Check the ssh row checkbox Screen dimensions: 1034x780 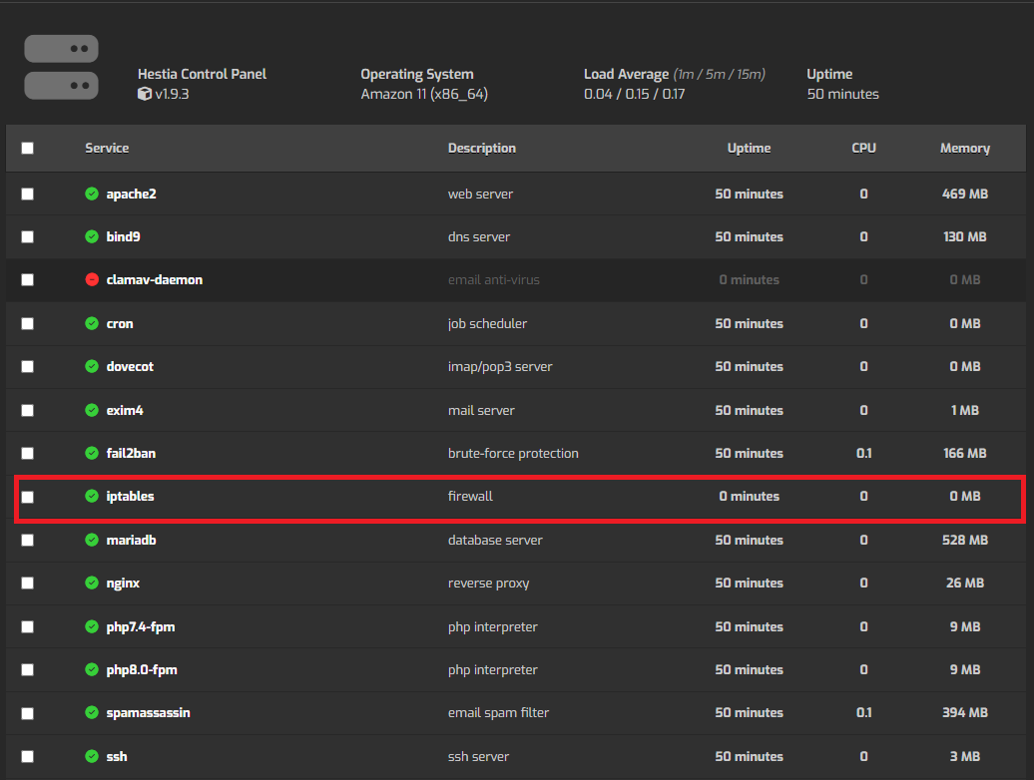(27, 756)
